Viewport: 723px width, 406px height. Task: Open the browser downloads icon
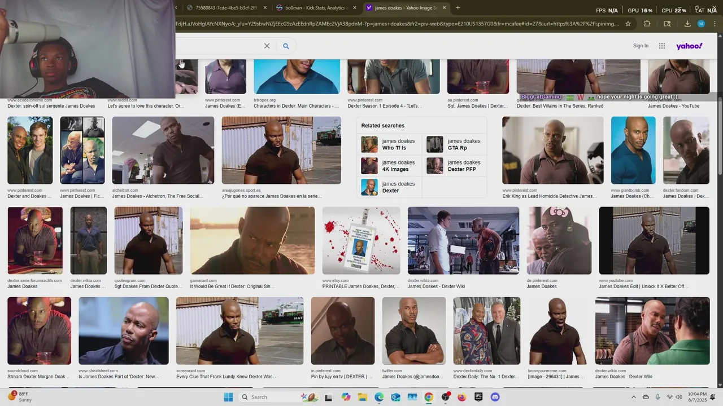pos(687,24)
